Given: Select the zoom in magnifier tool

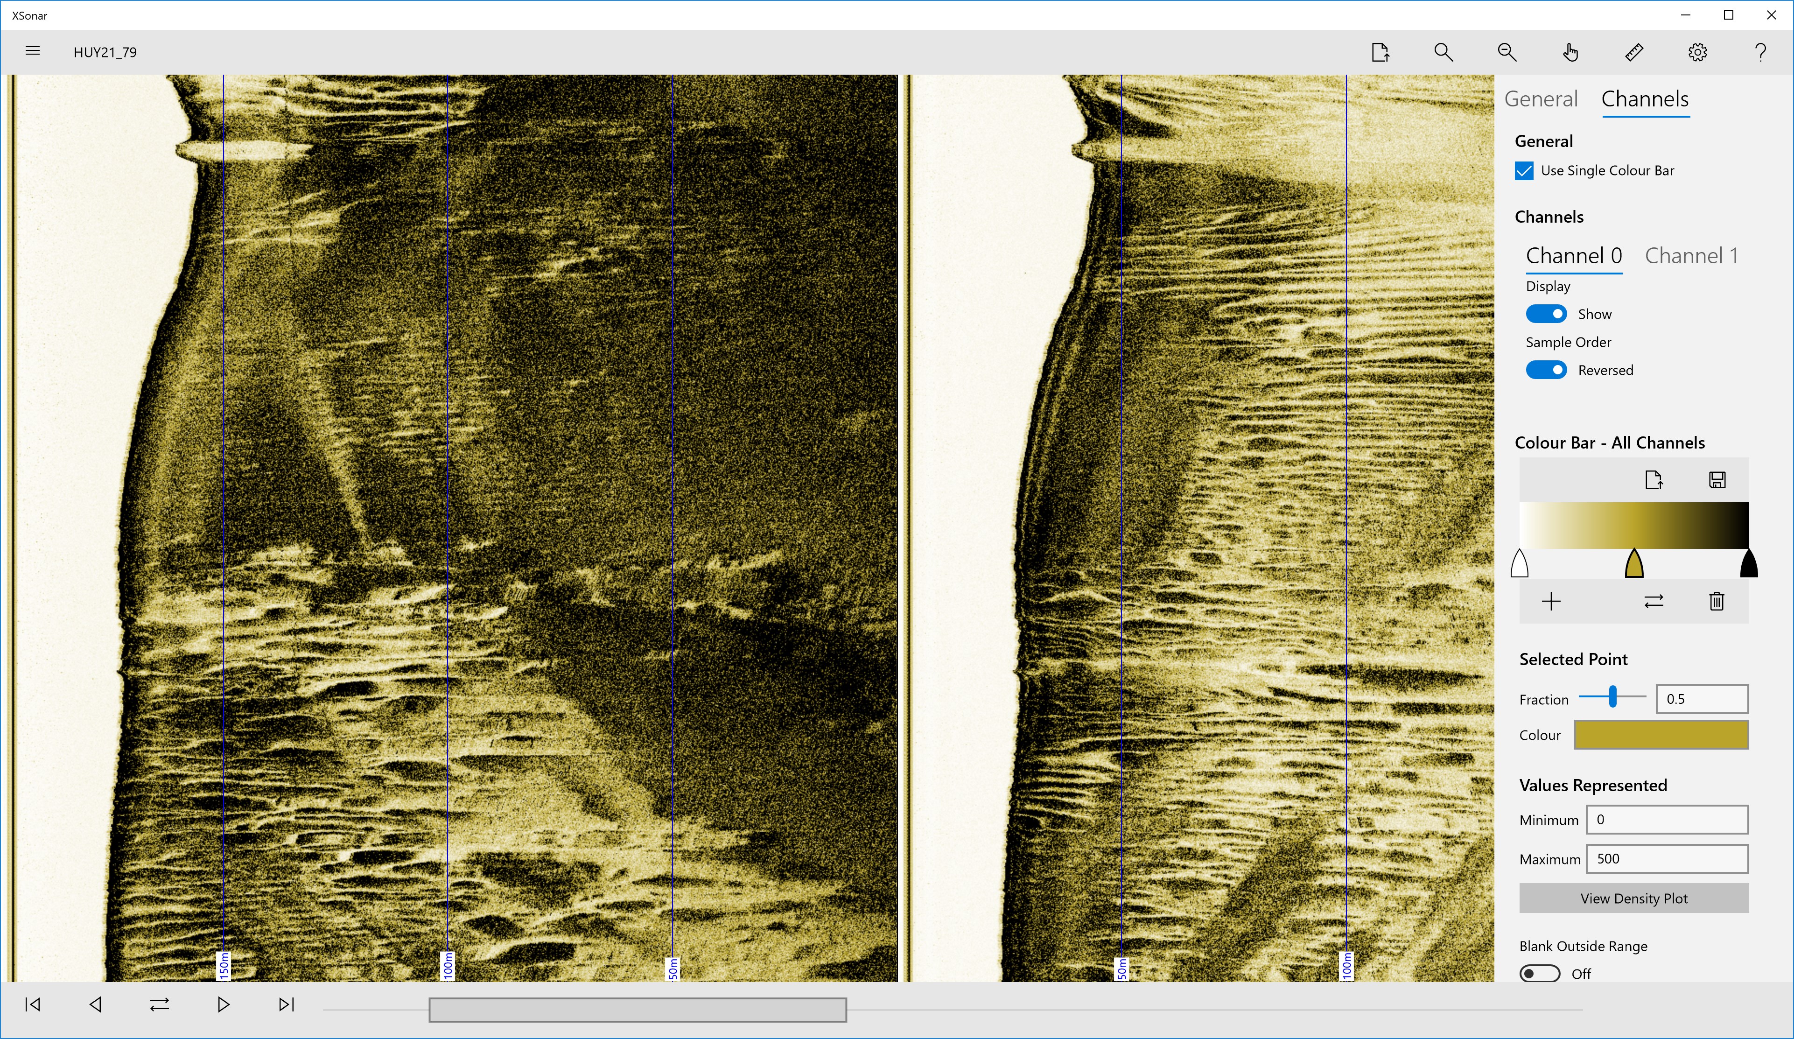Looking at the screenshot, I should point(1443,52).
